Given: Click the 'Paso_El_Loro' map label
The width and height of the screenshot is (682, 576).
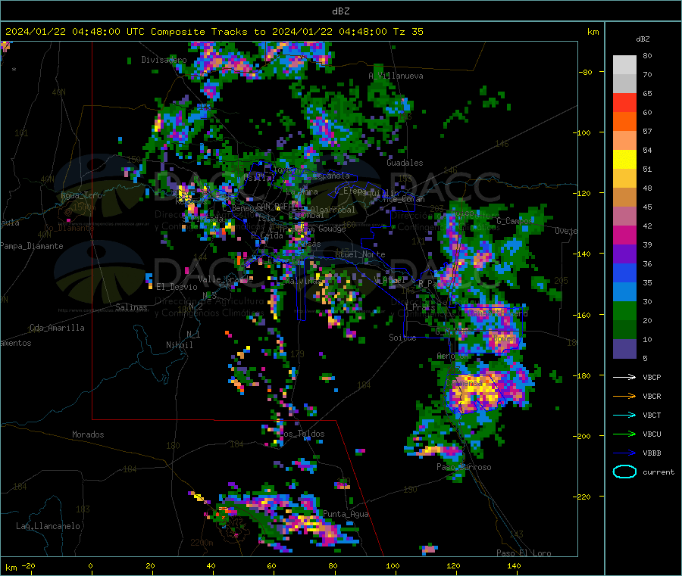Looking at the screenshot, I should point(524,553).
